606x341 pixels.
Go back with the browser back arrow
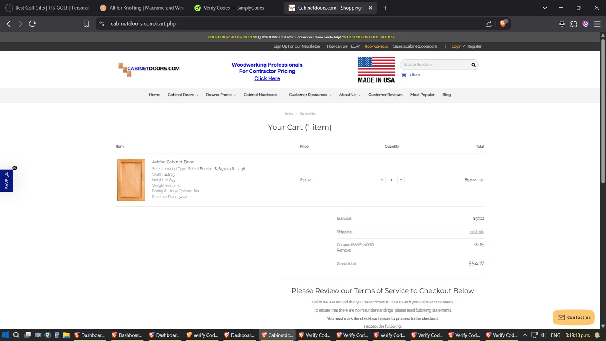[x=9, y=24]
